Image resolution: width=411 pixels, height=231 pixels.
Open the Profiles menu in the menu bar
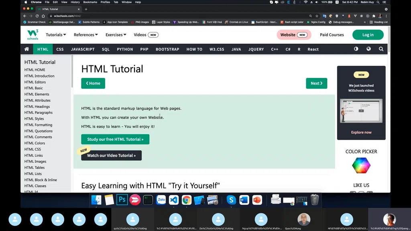(105, 2)
